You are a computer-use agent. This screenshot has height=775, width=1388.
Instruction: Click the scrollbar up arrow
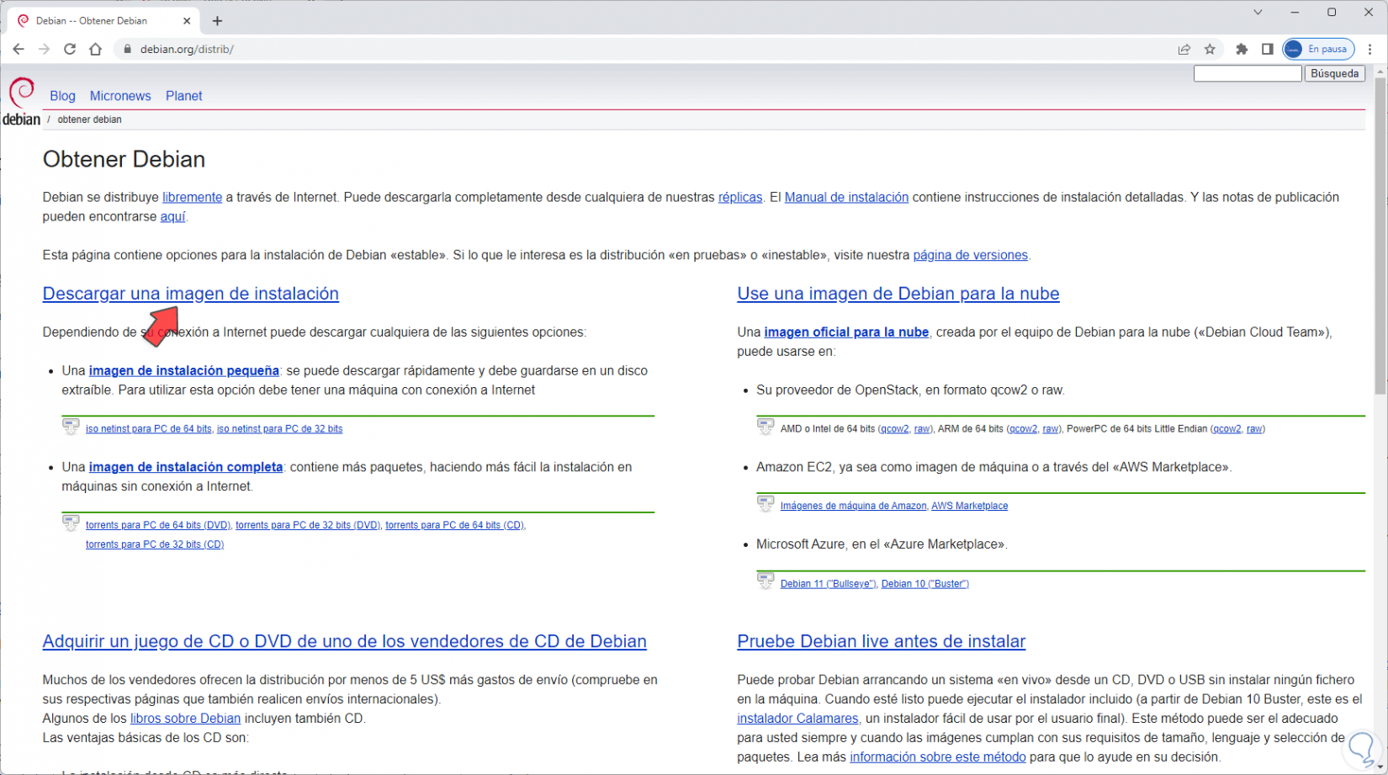click(x=1380, y=72)
